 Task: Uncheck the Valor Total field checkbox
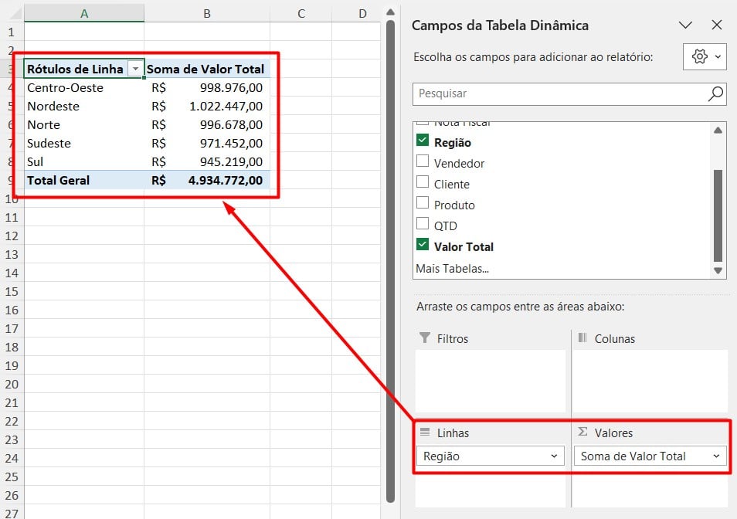click(x=423, y=244)
